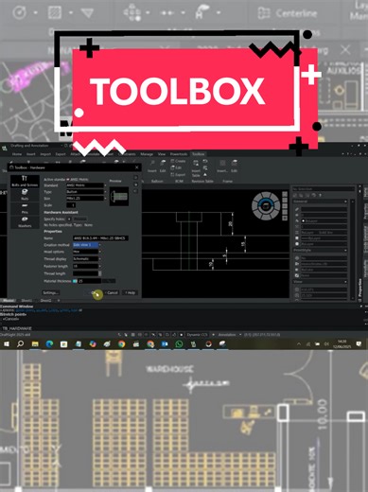Click the Scale input field
Image resolution: width=368 pixels, height=492 pixels.
[71, 205]
